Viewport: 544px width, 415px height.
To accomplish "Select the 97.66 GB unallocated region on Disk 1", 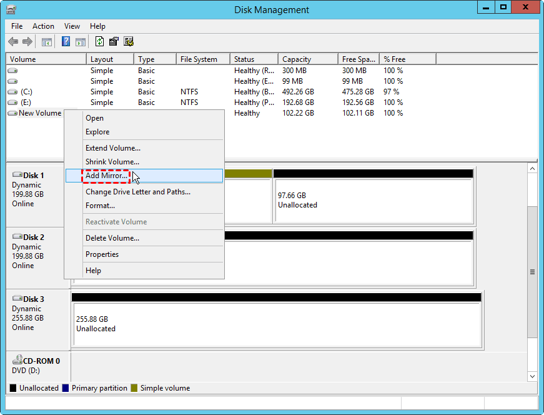I will pyautogui.click(x=373, y=200).
